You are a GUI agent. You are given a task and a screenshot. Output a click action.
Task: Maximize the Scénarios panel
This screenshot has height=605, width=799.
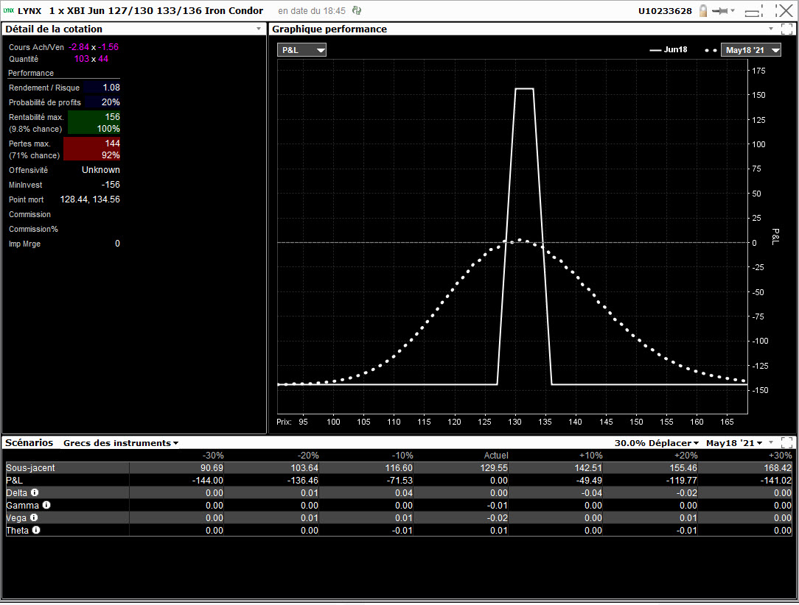pyautogui.click(x=786, y=442)
